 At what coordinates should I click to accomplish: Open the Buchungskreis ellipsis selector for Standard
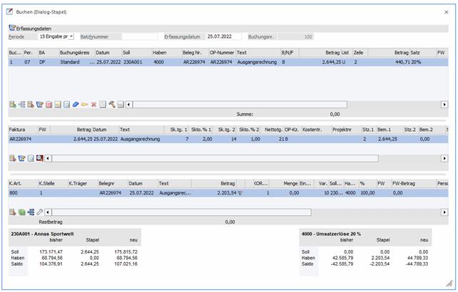pyautogui.click(x=91, y=62)
